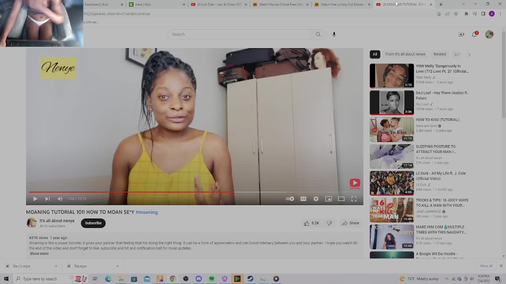This screenshot has width=506, height=284.
Task: Open the YouTube notifications bell
Action: point(474,34)
